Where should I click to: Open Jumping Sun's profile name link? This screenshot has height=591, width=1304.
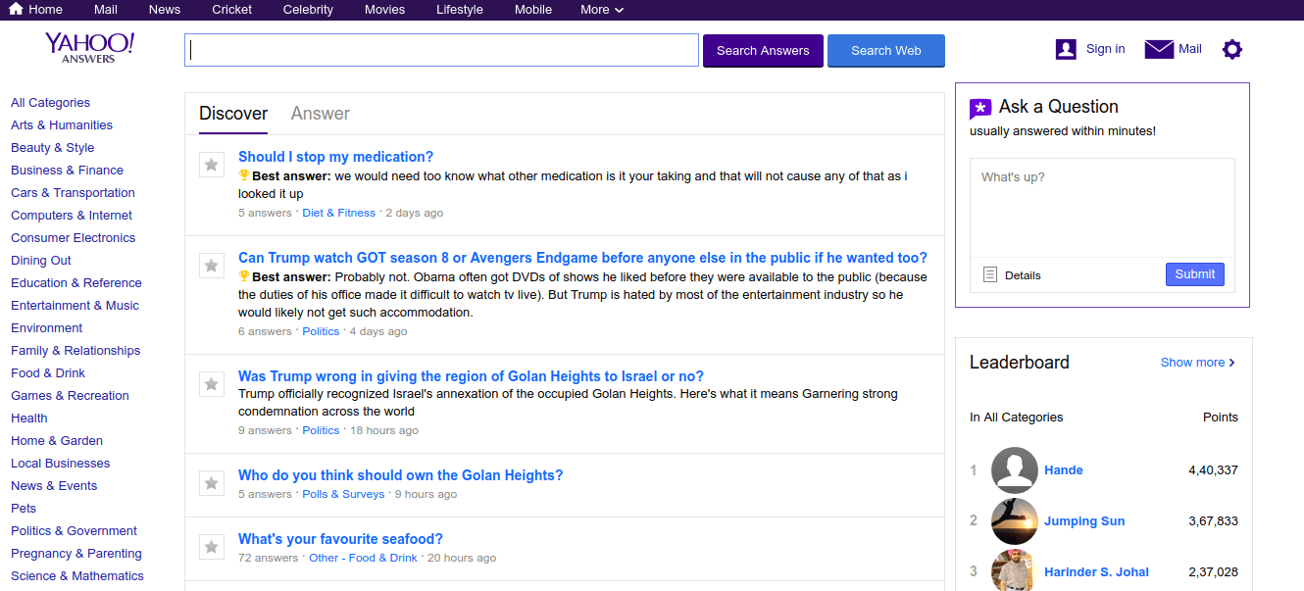pyautogui.click(x=1084, y=521)
